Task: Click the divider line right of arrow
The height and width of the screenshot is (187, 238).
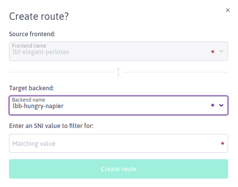Action: coord(176,72)
